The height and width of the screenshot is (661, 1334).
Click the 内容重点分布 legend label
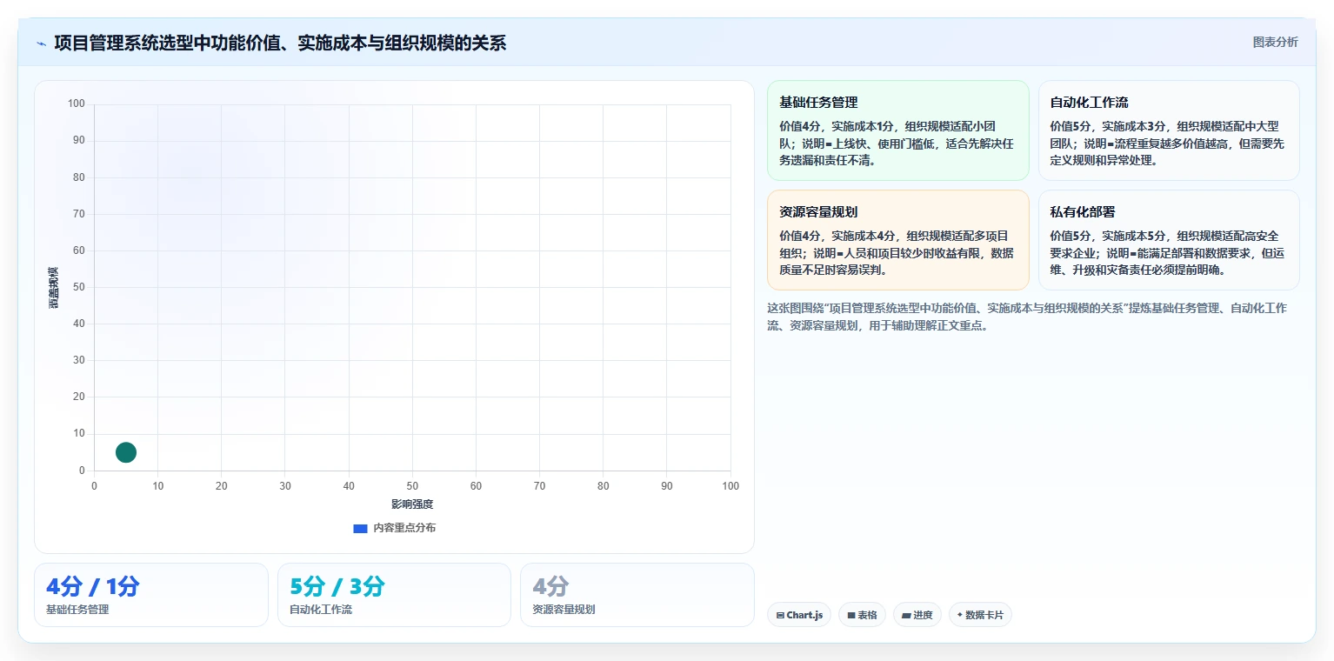[404, 528]
